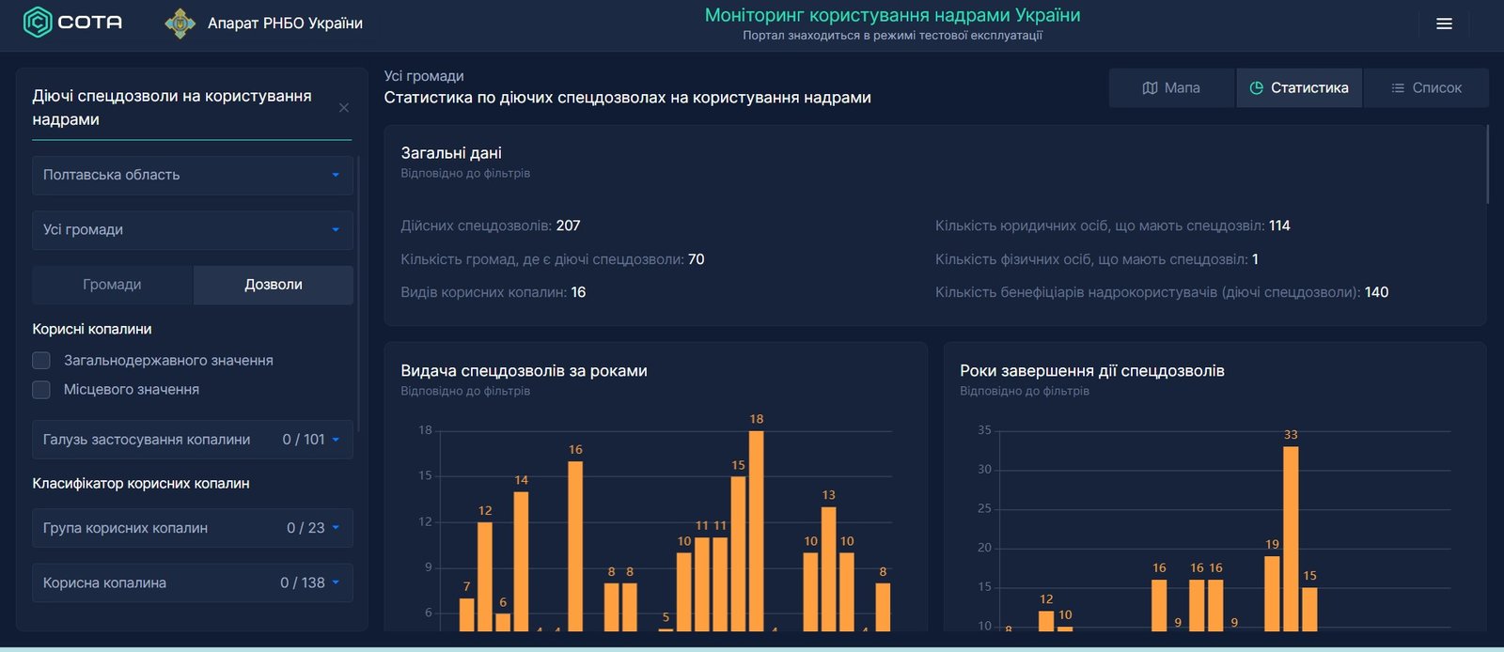The image size is (1504, 652).
Task: Expand Група корисних копалин dropdown
Action: coord(193,528)
